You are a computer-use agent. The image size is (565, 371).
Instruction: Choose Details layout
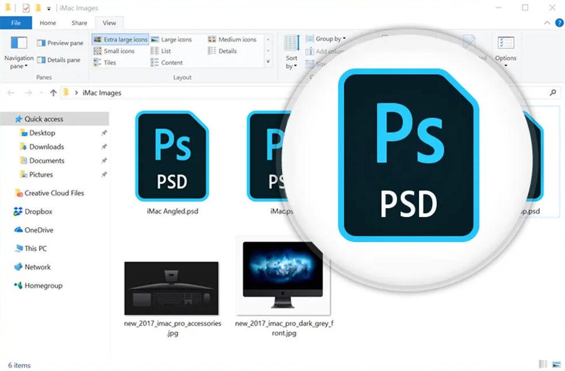222,51
